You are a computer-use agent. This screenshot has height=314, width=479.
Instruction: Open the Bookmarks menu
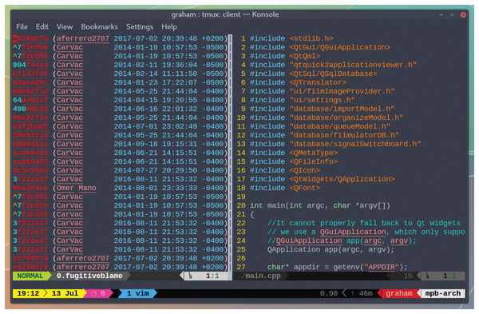coord(99,27)
